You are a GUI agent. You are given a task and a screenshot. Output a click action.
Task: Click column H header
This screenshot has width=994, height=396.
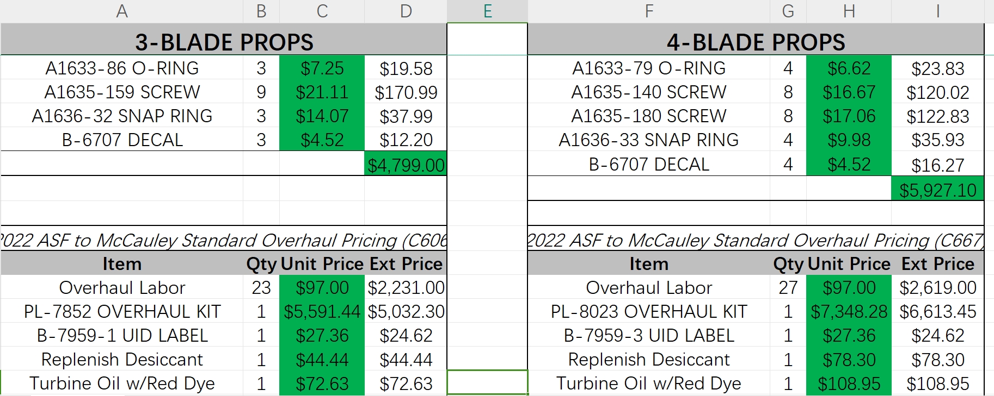pyautogui.click(x=849, y=11)
